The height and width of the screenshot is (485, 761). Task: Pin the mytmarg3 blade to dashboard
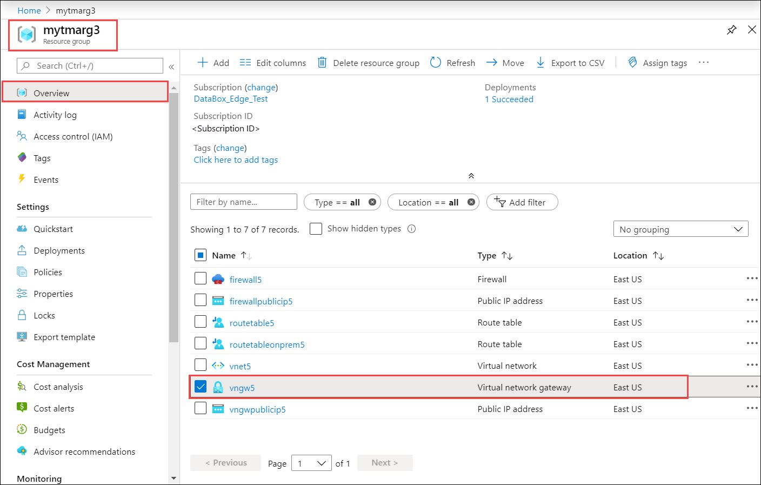(x=732, y=30)
